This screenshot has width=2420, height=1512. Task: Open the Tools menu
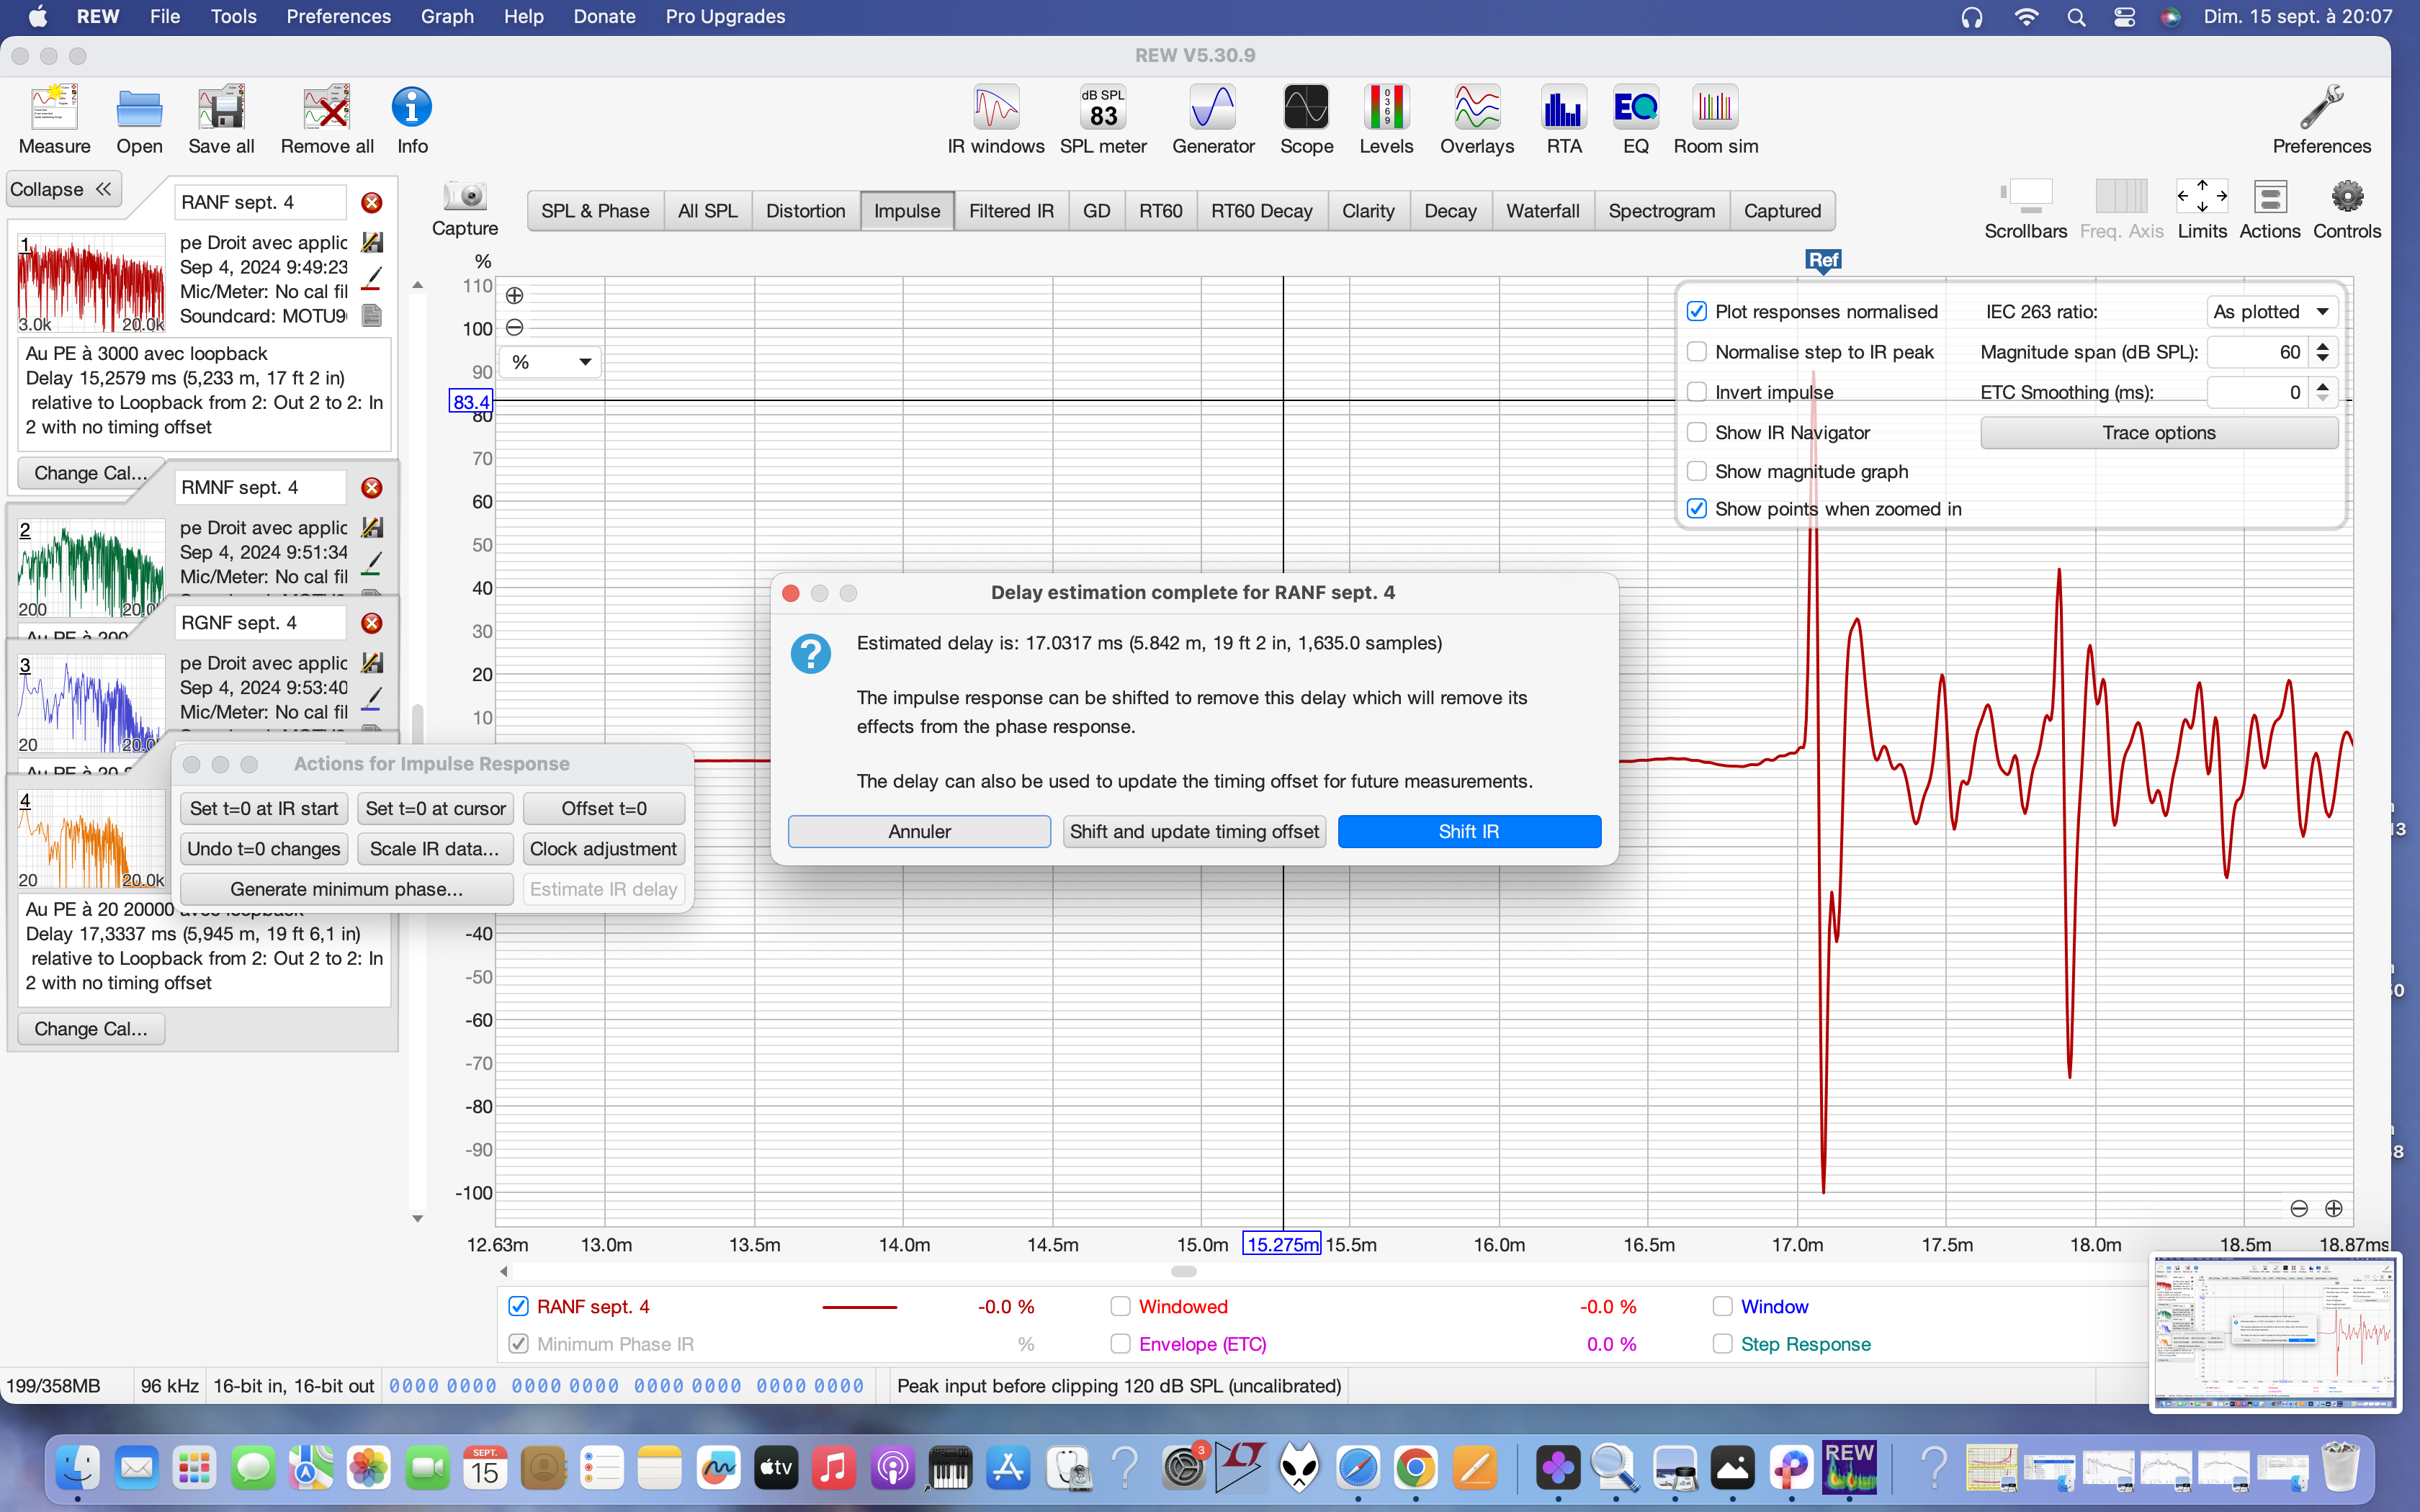pyautogui.click(x=233, y=16)
